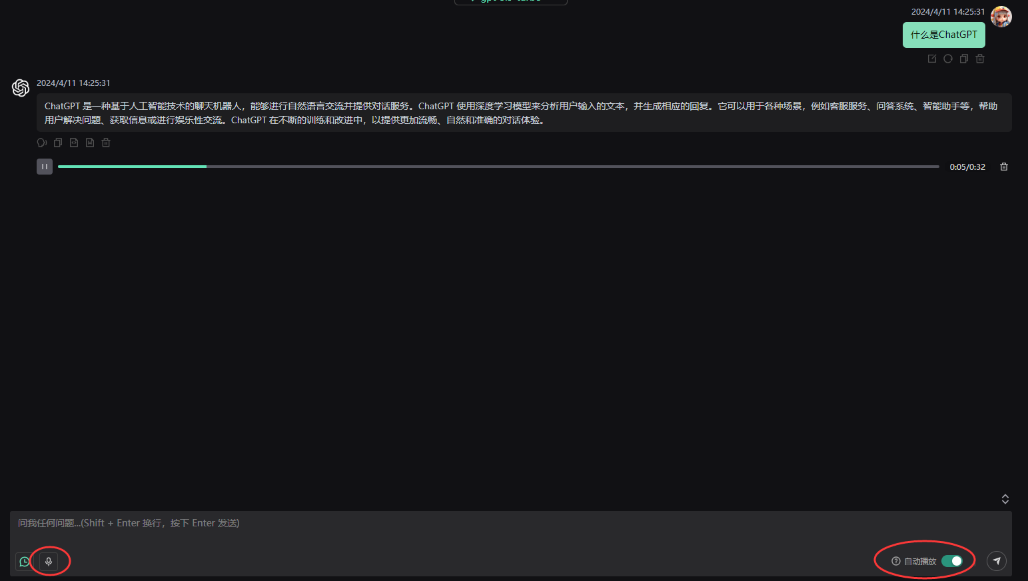
Task: Turn off the 自动播放 auto-play switch
Action: coord(952,561)
